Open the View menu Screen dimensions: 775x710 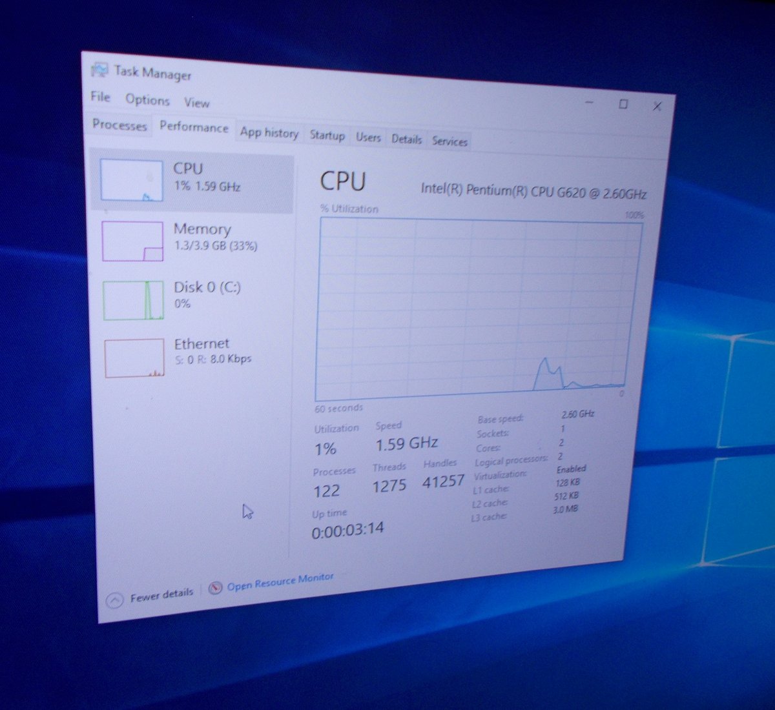pos(196,103)
